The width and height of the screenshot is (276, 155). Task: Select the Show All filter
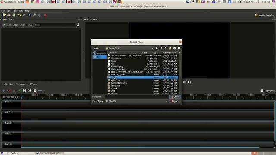coord(7,25)
